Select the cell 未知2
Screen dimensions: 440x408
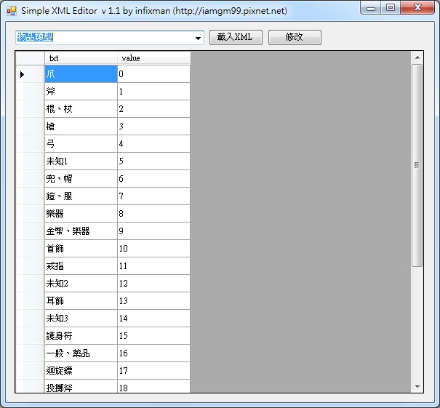coord(81,284)
